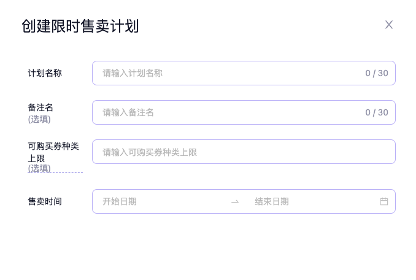Open the 开始日期 date picker
This screenshot has height=280, width=416.
coord(160,201)
